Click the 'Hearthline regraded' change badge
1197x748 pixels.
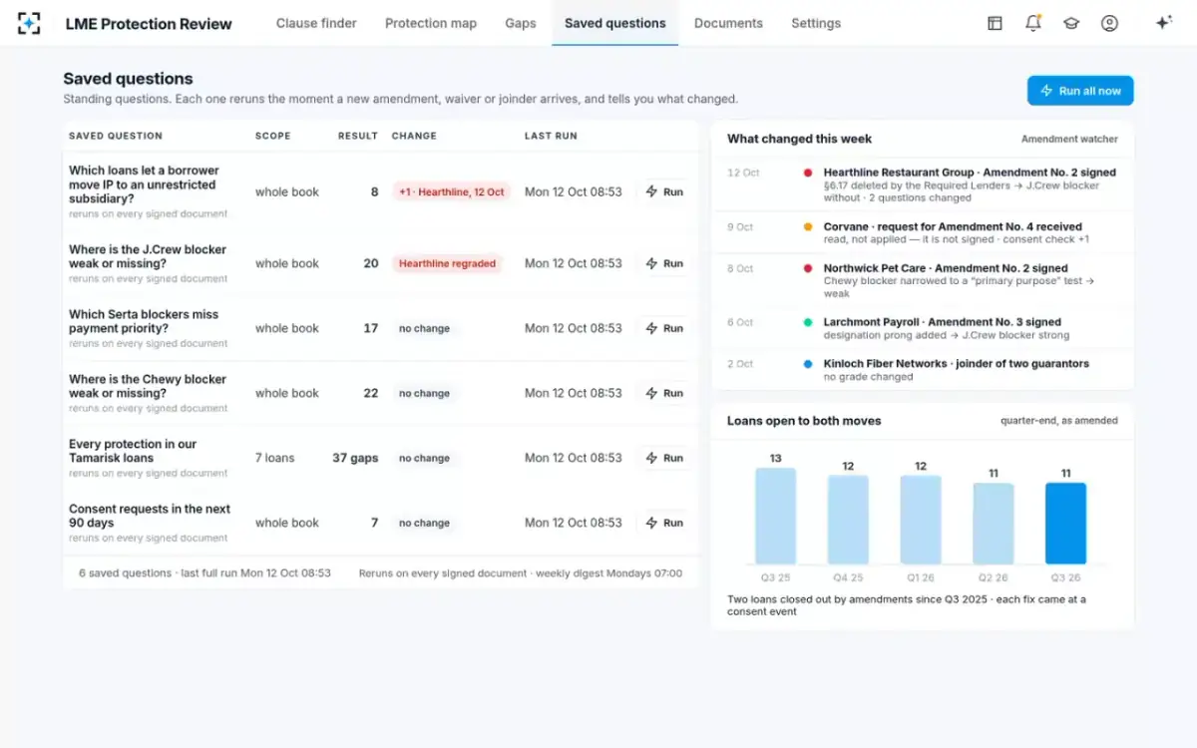tap(447, 263)
